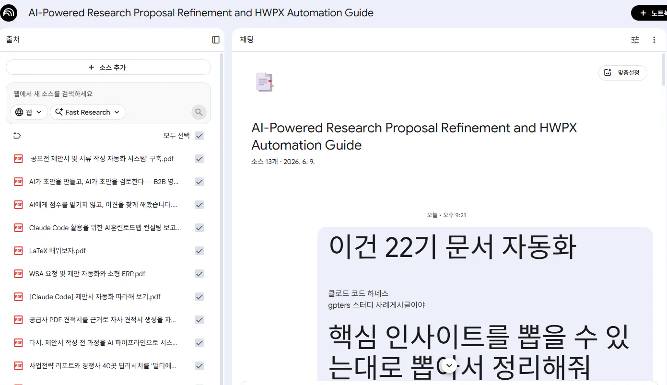Click PDF icon of 공급사 PDF 견적서 source

tap(18, 320)
